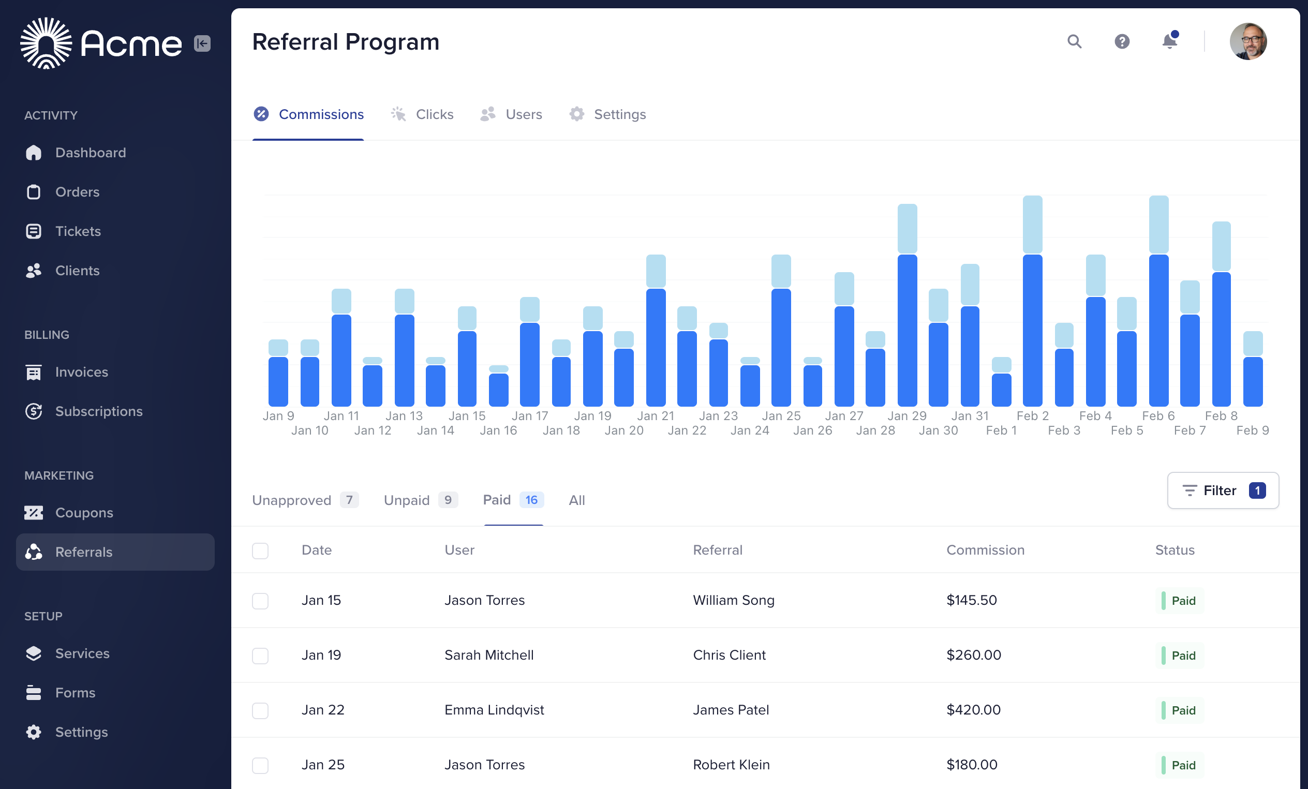
Task: Click the Clients people icon
Action: [x=34, y=271]
